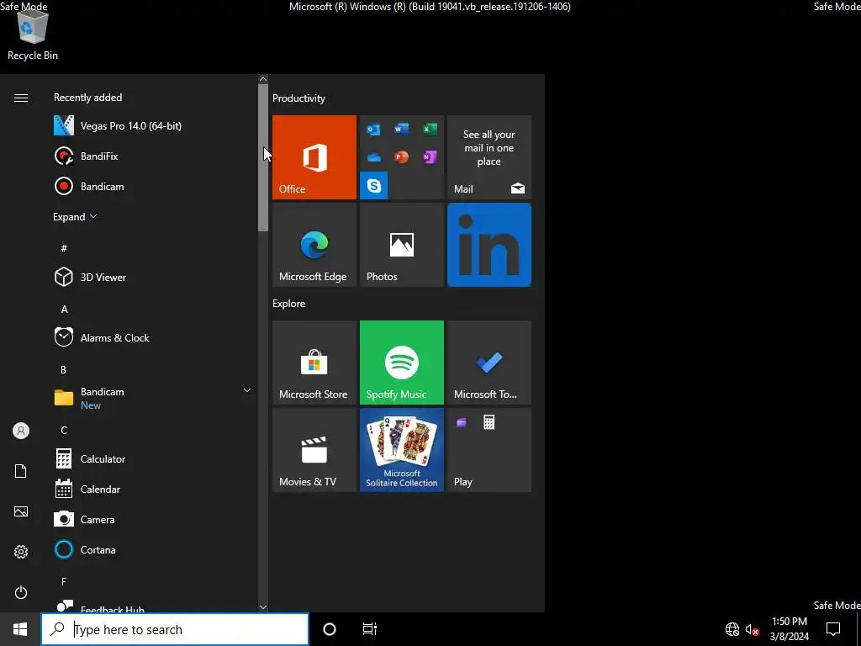The height and width of the screenshot is (646, 861).
Task: Open PowerPoint in the Office apps tile
Action: (x=401, y=157)
